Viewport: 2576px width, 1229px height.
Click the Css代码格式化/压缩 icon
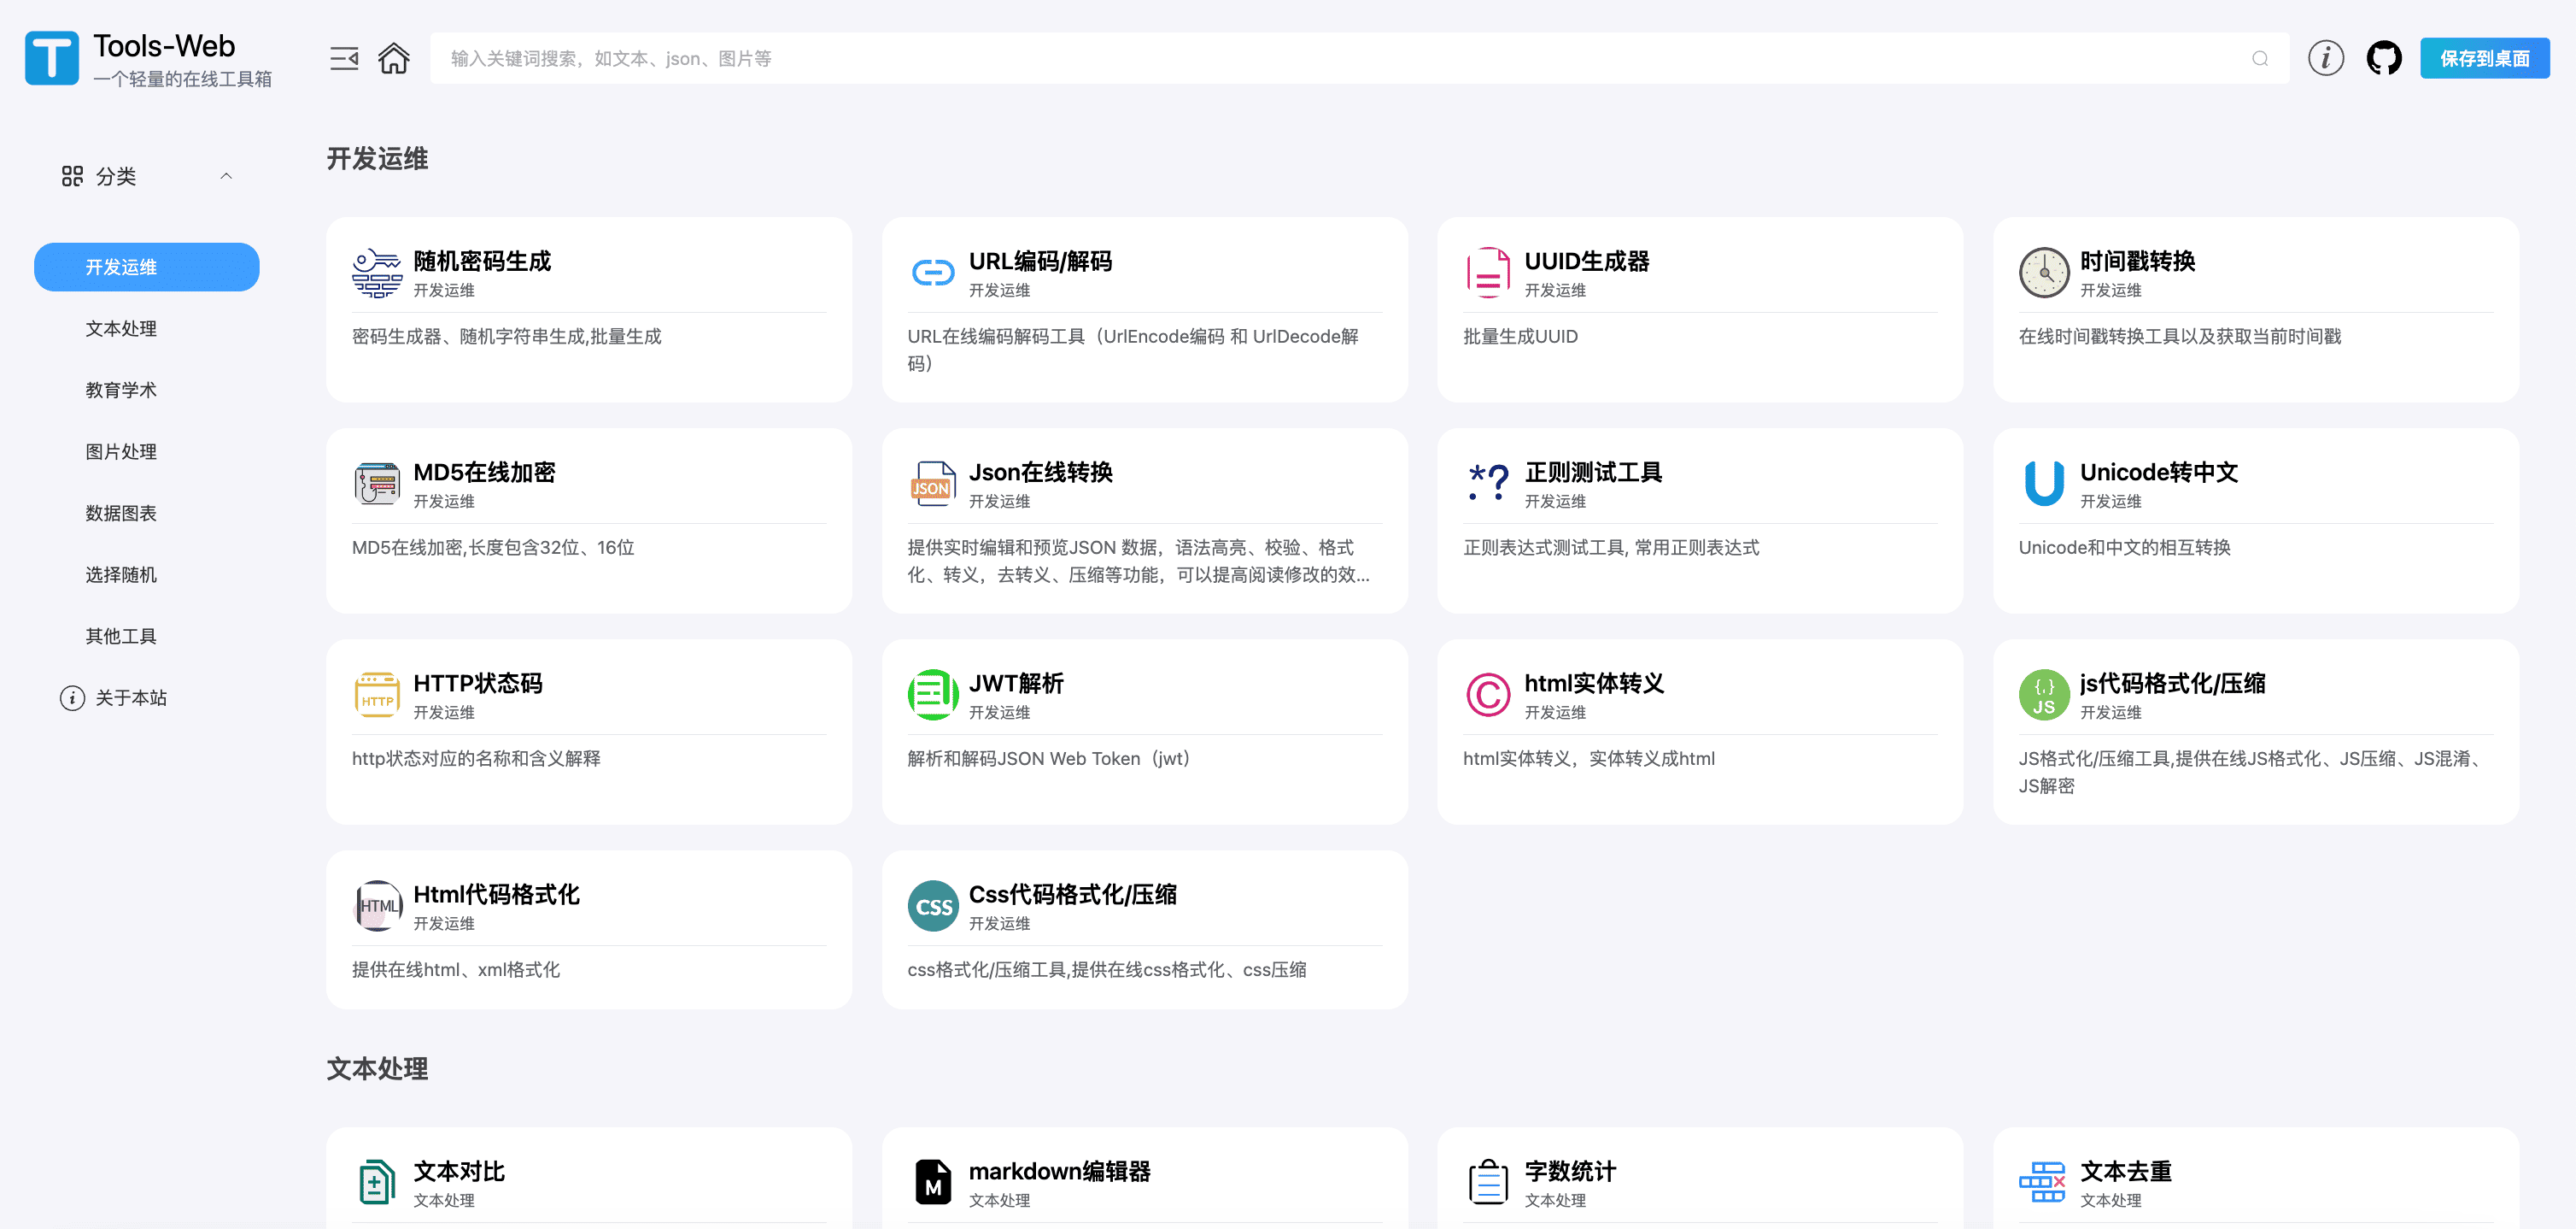click(x=932, y=906)
